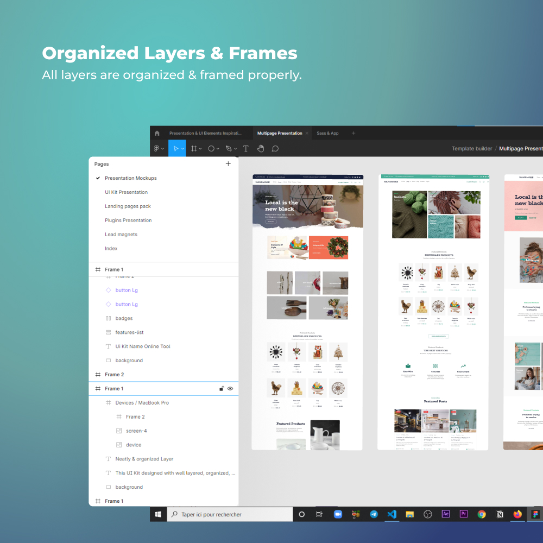The width and height of the screenshot is (543, 543).
Task: Select the Frame tool
Action: tap(194, 149)
